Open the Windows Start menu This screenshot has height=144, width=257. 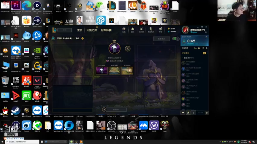[2, 141]
